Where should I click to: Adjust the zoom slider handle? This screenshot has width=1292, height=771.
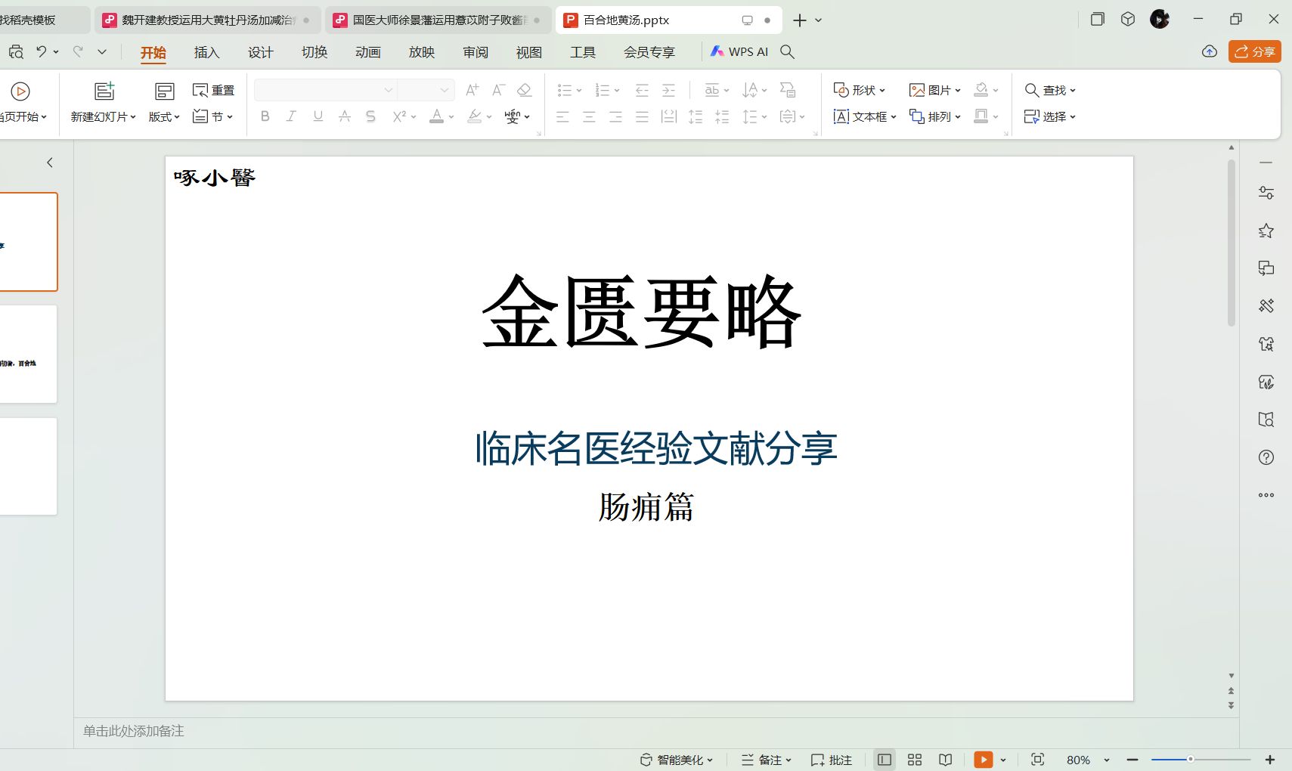pyautogui.click(x=1190, y=759)
